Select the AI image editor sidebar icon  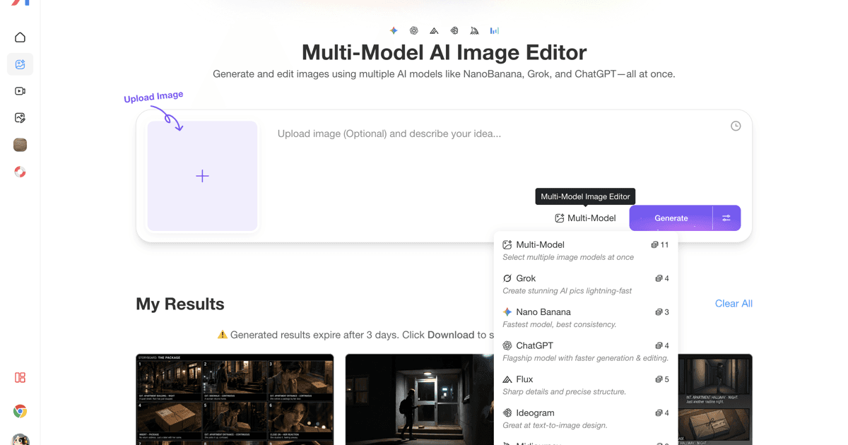click(20, 64)
